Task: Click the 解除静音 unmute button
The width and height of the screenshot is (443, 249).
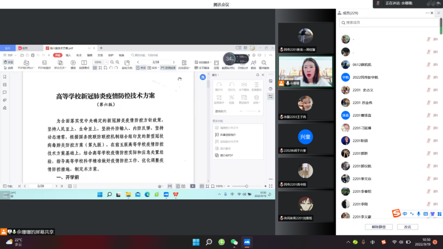Action: 379,227
